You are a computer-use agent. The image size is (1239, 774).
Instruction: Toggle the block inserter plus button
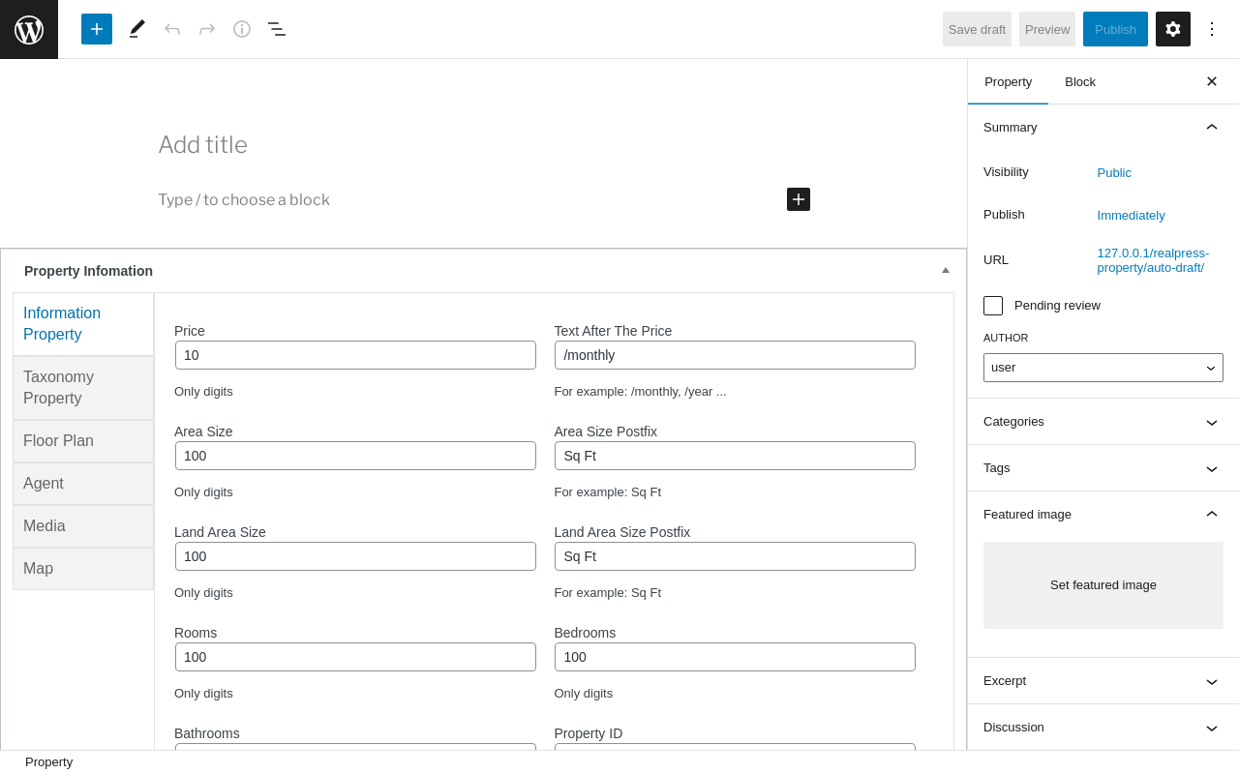tap(97, 29)
